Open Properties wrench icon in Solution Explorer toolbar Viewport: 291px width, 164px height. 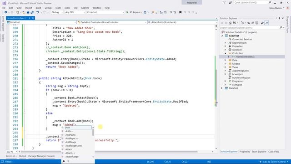pos(262,23)
